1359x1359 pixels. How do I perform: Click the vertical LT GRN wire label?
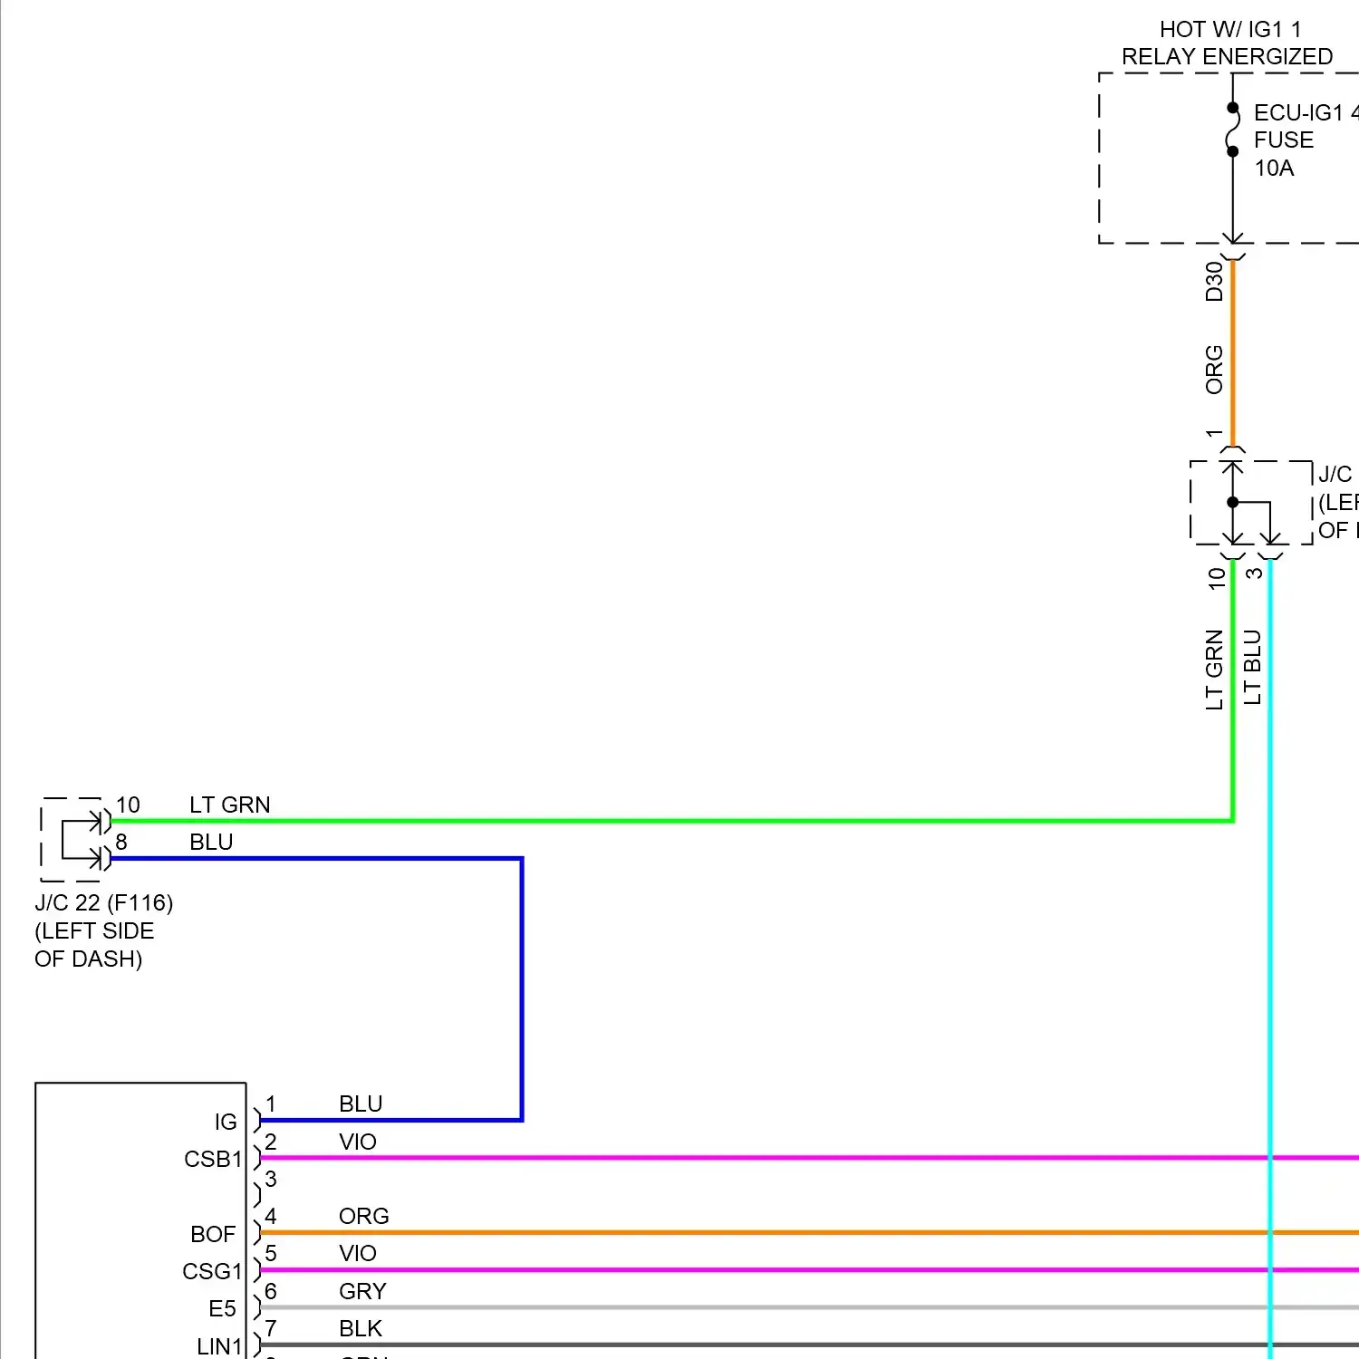[x=1214, y=670]
